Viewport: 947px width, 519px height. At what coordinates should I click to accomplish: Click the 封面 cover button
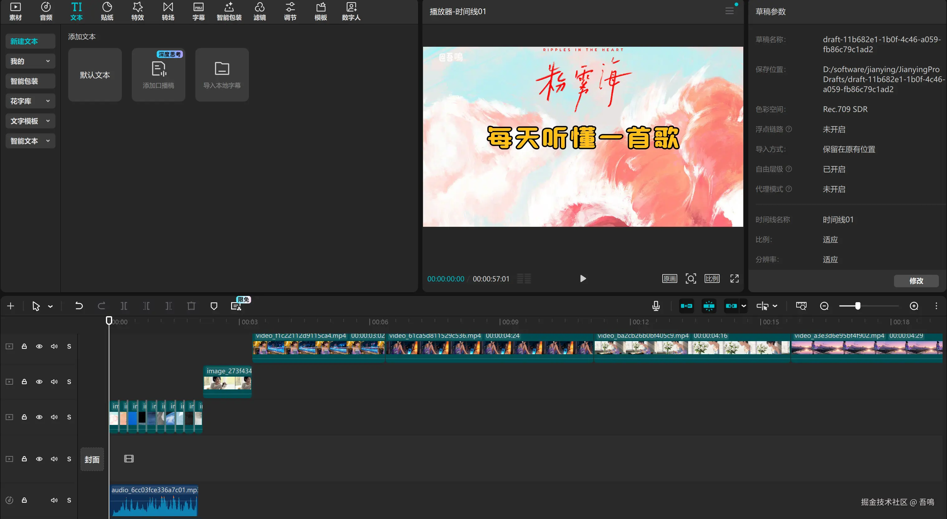[x=92, y=459]
